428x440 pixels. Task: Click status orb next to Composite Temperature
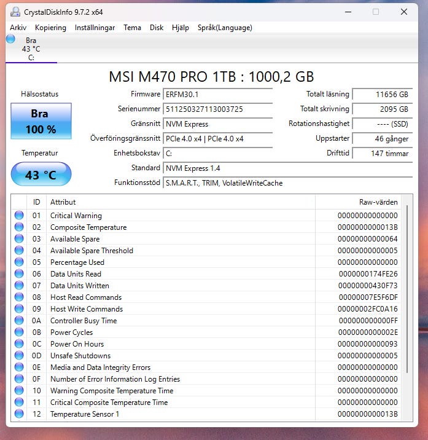pyautogui.click(x=19, y=227)
